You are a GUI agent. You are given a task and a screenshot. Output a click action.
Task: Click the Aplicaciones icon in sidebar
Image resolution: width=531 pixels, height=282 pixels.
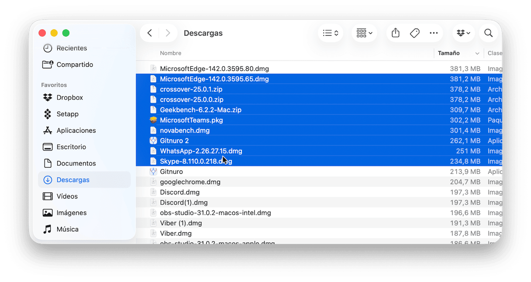click(x=48, y=131)
